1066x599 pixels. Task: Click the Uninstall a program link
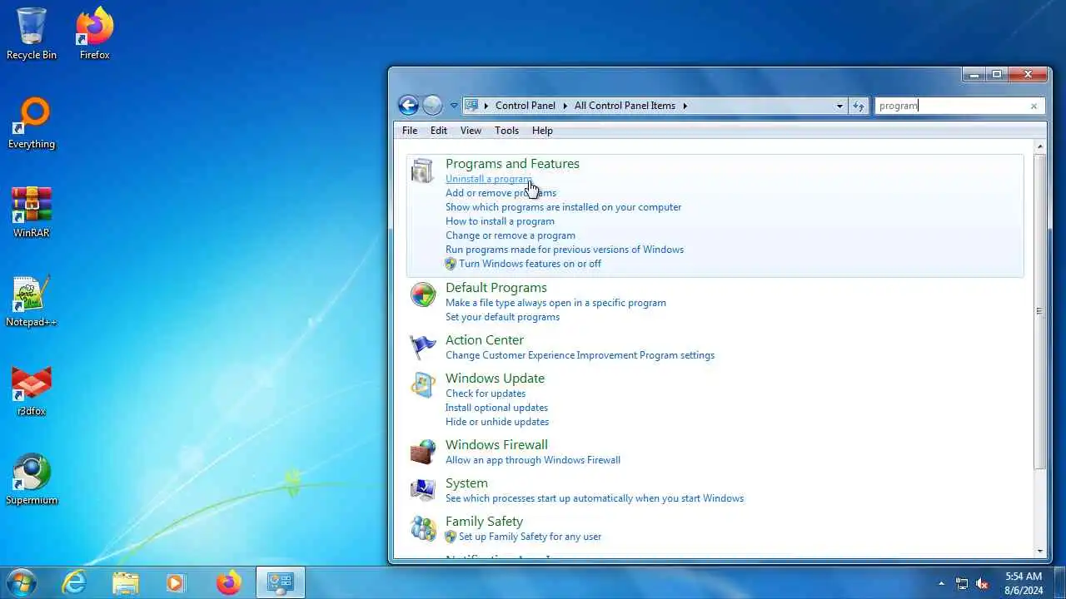click(x=489, y=179)
